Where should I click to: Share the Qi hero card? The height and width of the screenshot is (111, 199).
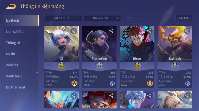point(74,31)
